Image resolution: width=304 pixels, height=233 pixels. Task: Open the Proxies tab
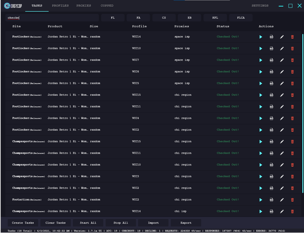pyautogui.click(x=84, y=6)
